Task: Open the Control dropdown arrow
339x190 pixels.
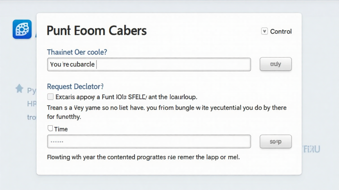Action: click(x=264, y=31)
